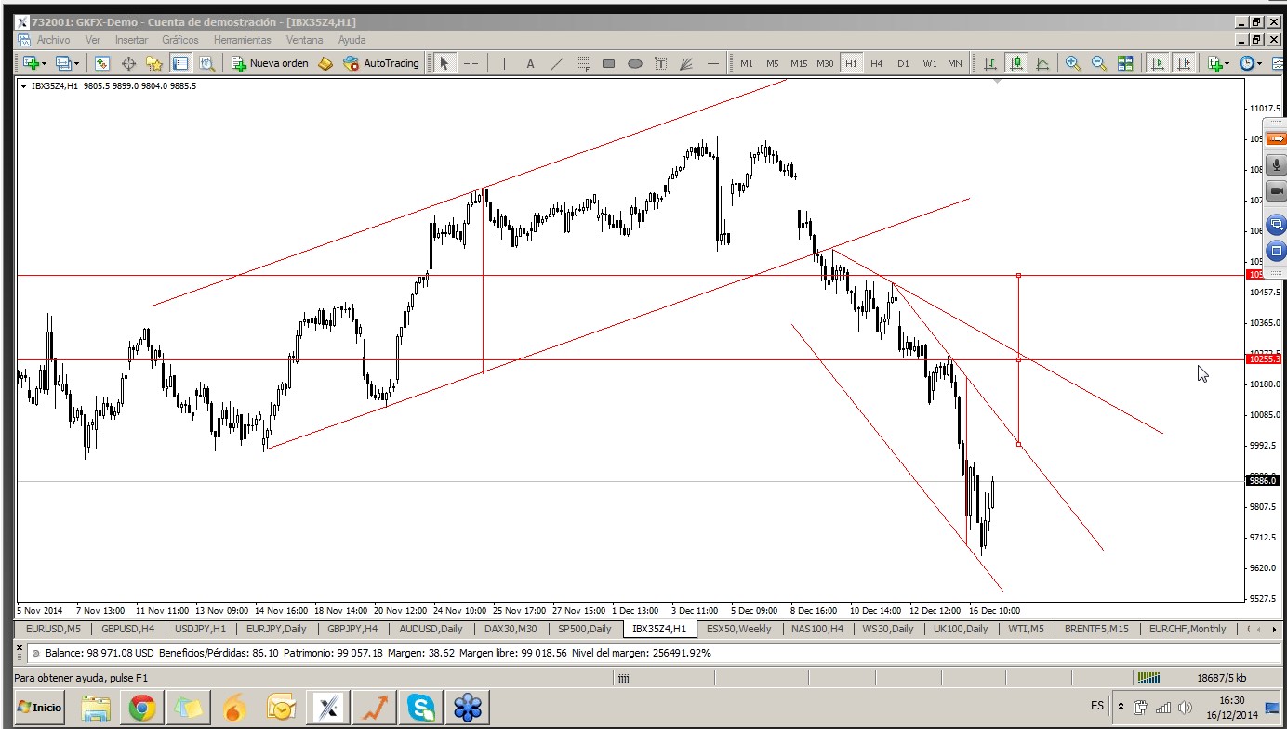Select the Fibonacci retracement tool

[x=583, y=63]
